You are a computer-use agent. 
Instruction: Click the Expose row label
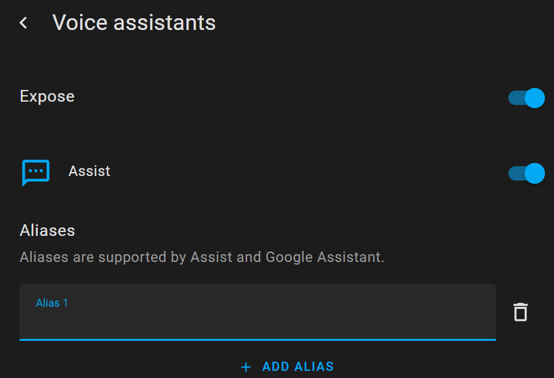point(47,96)
